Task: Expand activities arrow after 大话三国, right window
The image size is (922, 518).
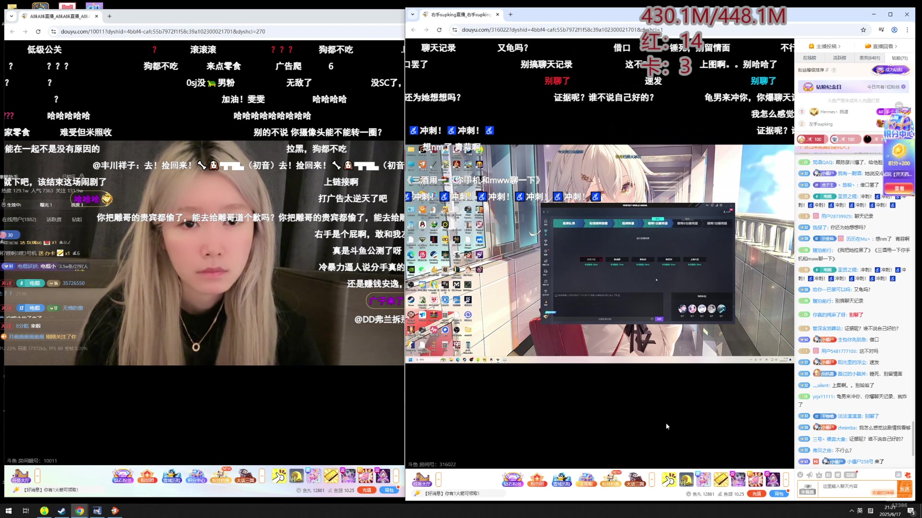Action: (652, 479)
